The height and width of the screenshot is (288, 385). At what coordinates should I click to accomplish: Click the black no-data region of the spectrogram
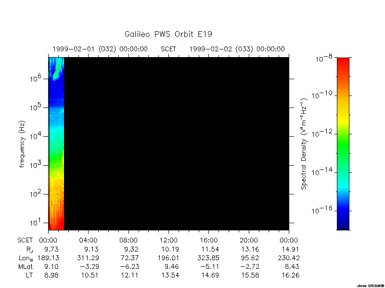coord(176,144)
